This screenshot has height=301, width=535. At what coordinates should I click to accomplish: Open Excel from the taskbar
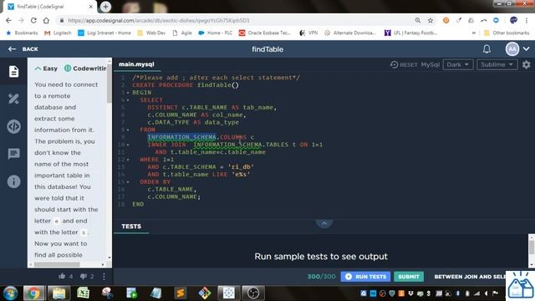(83, 293)
